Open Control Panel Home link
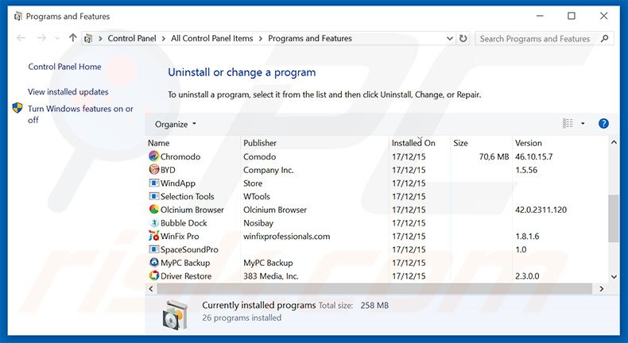628x343 pixels. (x=64, y=67)
